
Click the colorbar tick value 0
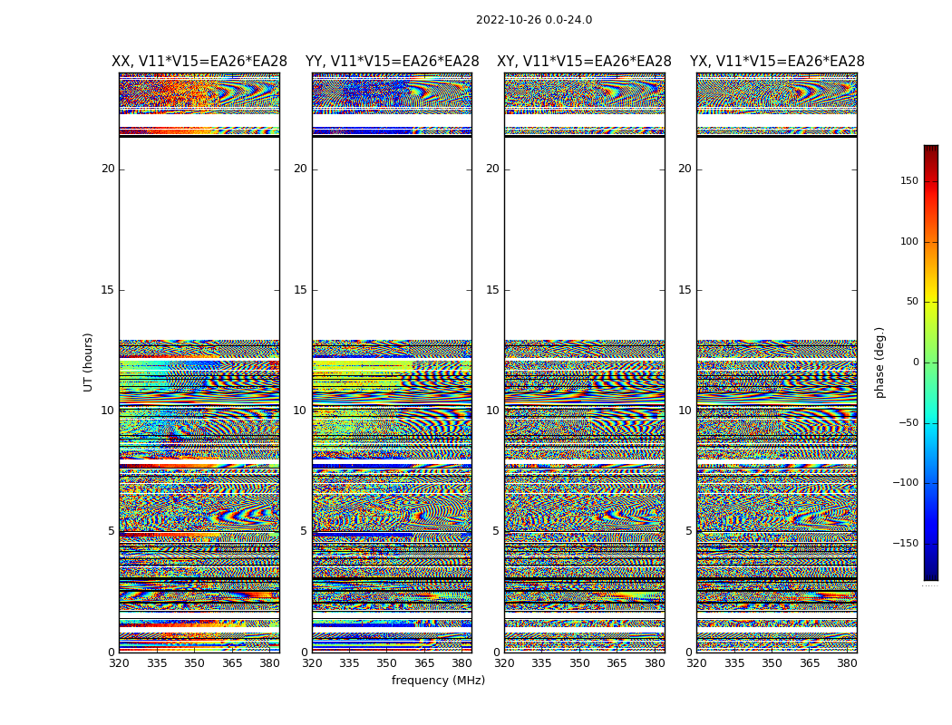click(916, 362)
